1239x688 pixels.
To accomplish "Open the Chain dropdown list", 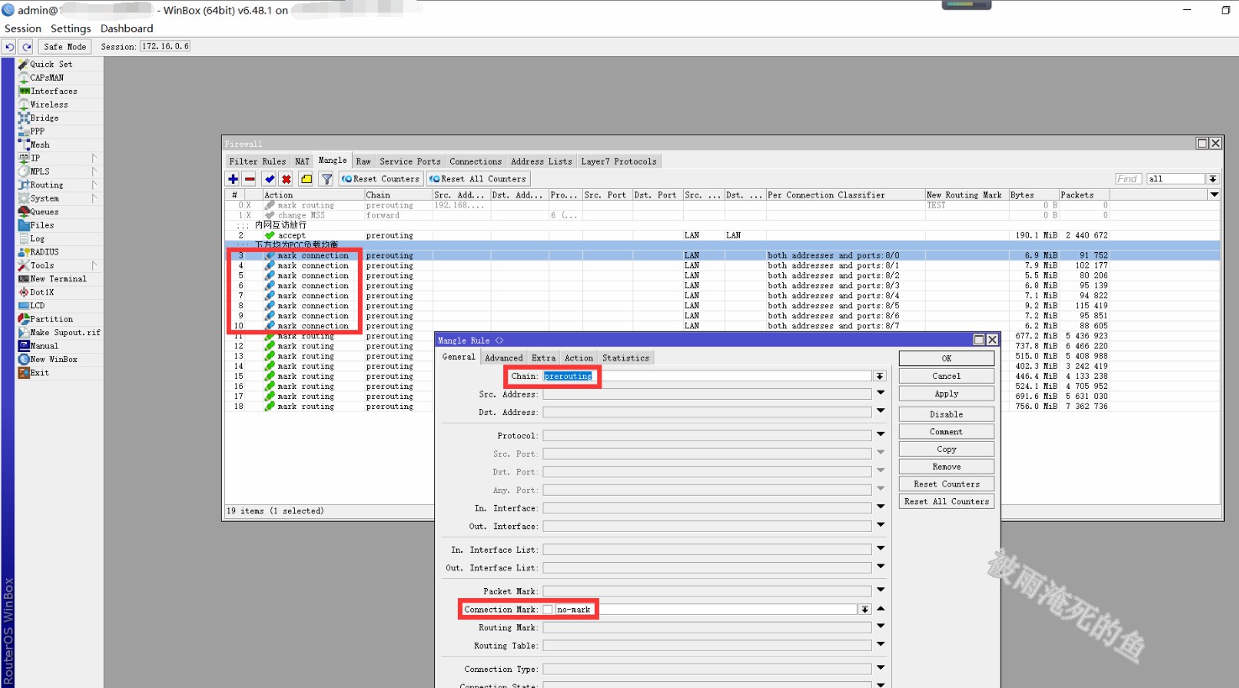I will [x=879, y=376].
